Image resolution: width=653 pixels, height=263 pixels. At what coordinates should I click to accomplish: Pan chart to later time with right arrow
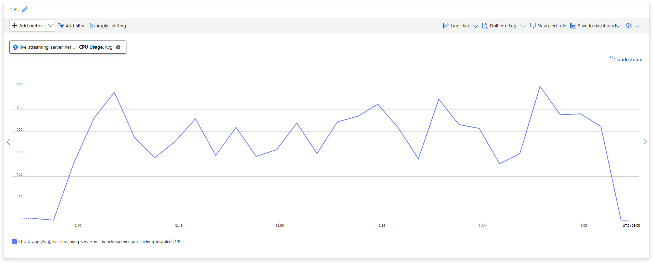[645, 142]
